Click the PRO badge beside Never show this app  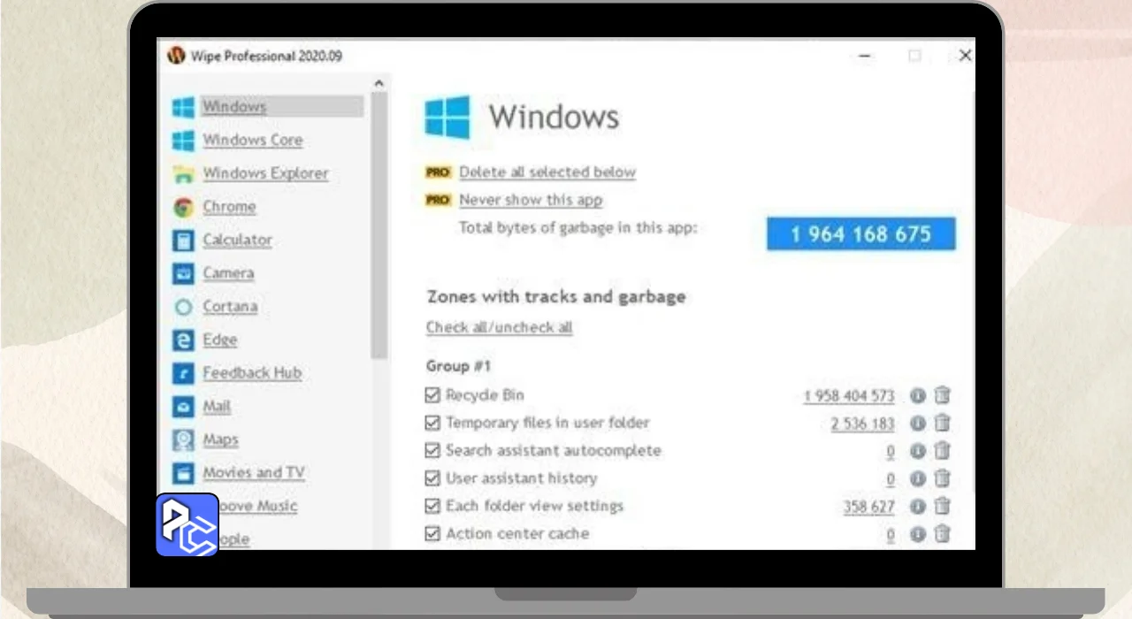(438, 201)
